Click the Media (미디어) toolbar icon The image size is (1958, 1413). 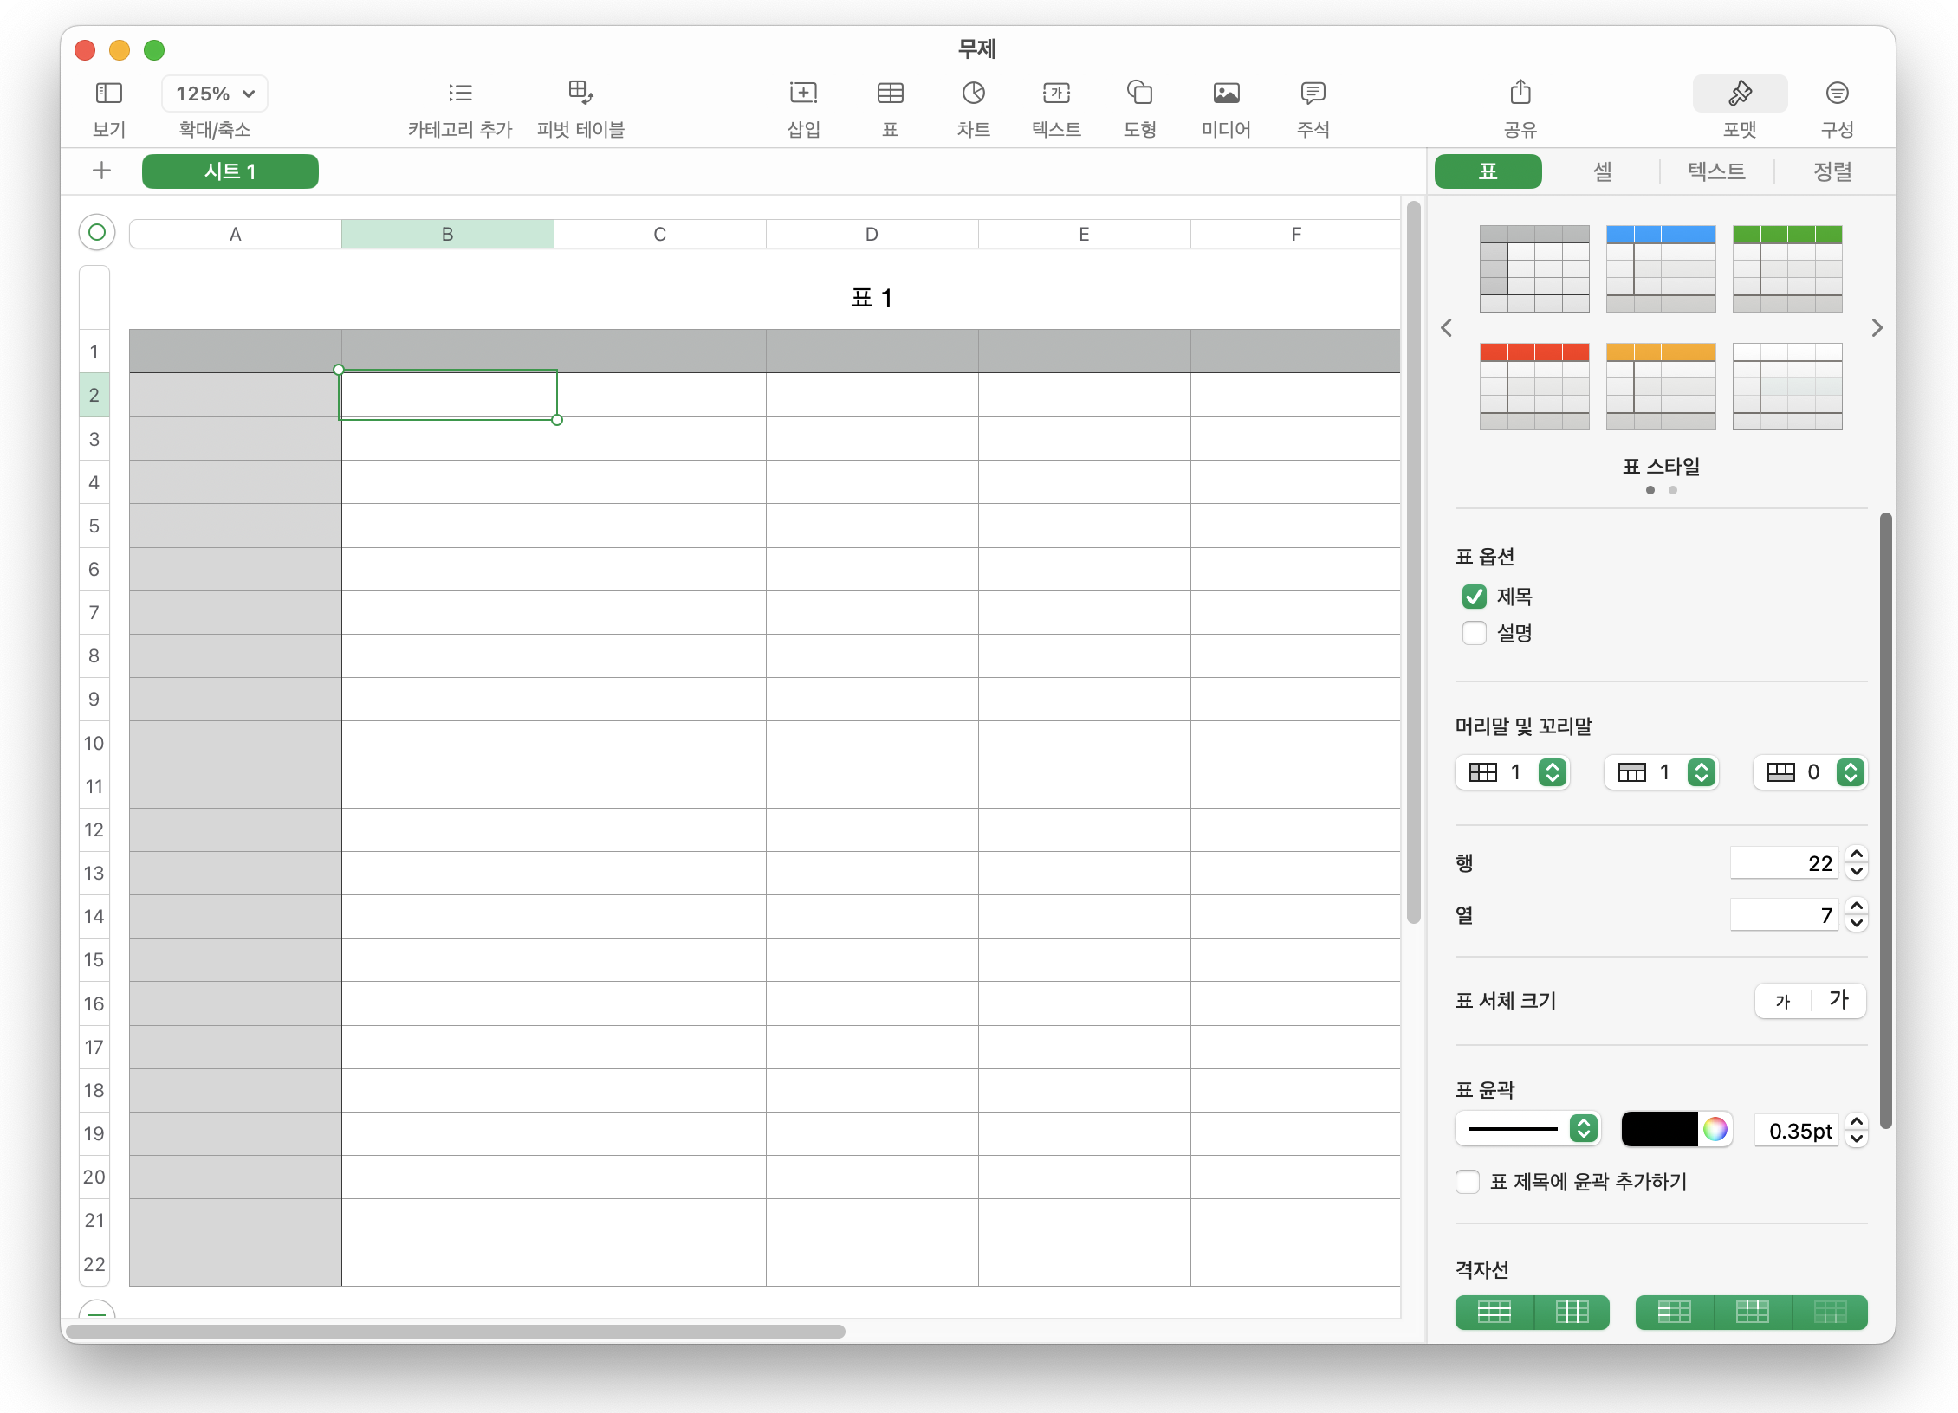click(1226, 93)
